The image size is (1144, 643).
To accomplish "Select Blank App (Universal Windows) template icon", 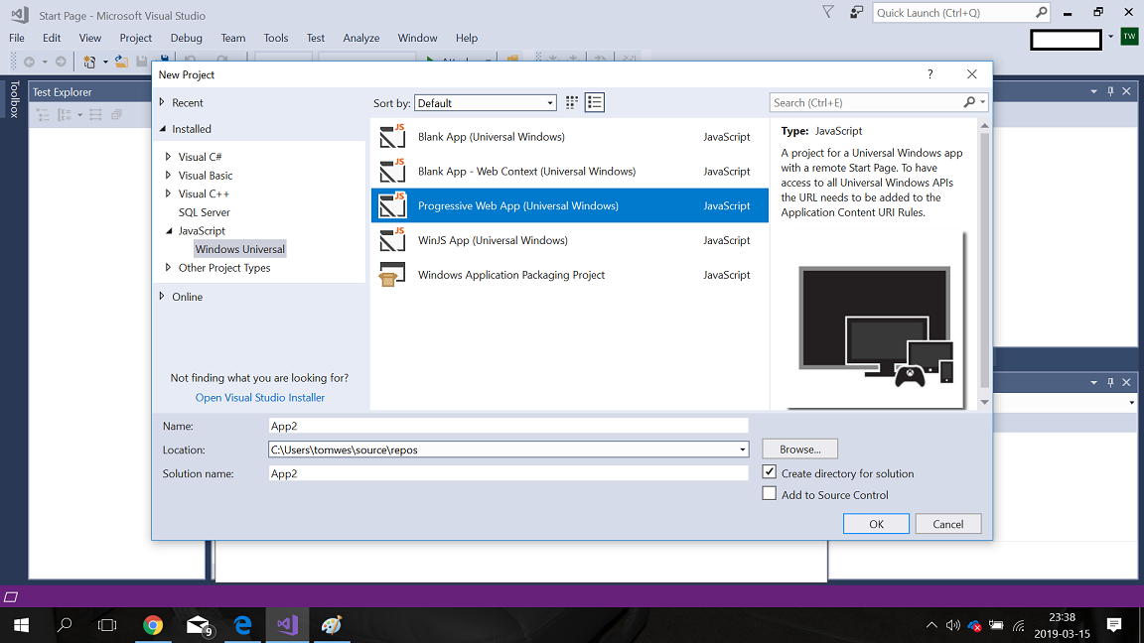I will click(392, 136).
